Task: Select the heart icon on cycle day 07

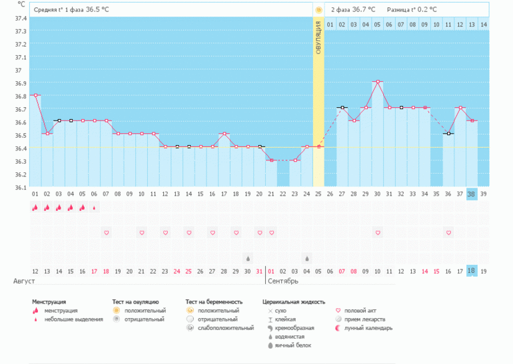Action: coord(105,232)
